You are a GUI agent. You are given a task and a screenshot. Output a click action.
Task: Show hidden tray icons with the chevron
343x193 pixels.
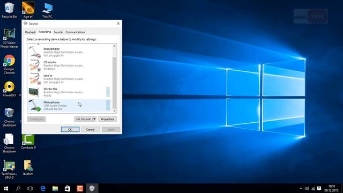pos(301,188)
